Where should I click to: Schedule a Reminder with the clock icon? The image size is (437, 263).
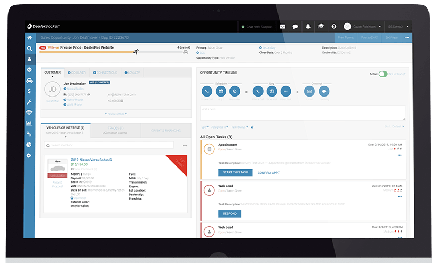coord(235,91)
